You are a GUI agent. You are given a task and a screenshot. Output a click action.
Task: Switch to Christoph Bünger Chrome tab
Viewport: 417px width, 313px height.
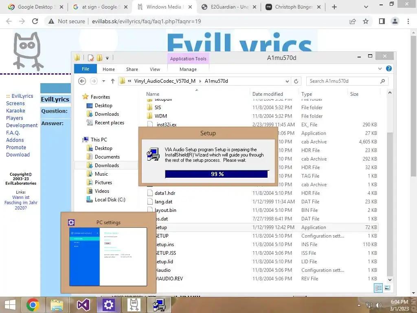tap(292, 7)
